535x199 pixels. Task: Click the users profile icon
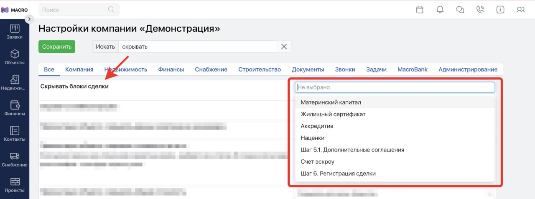coord(520,10)
